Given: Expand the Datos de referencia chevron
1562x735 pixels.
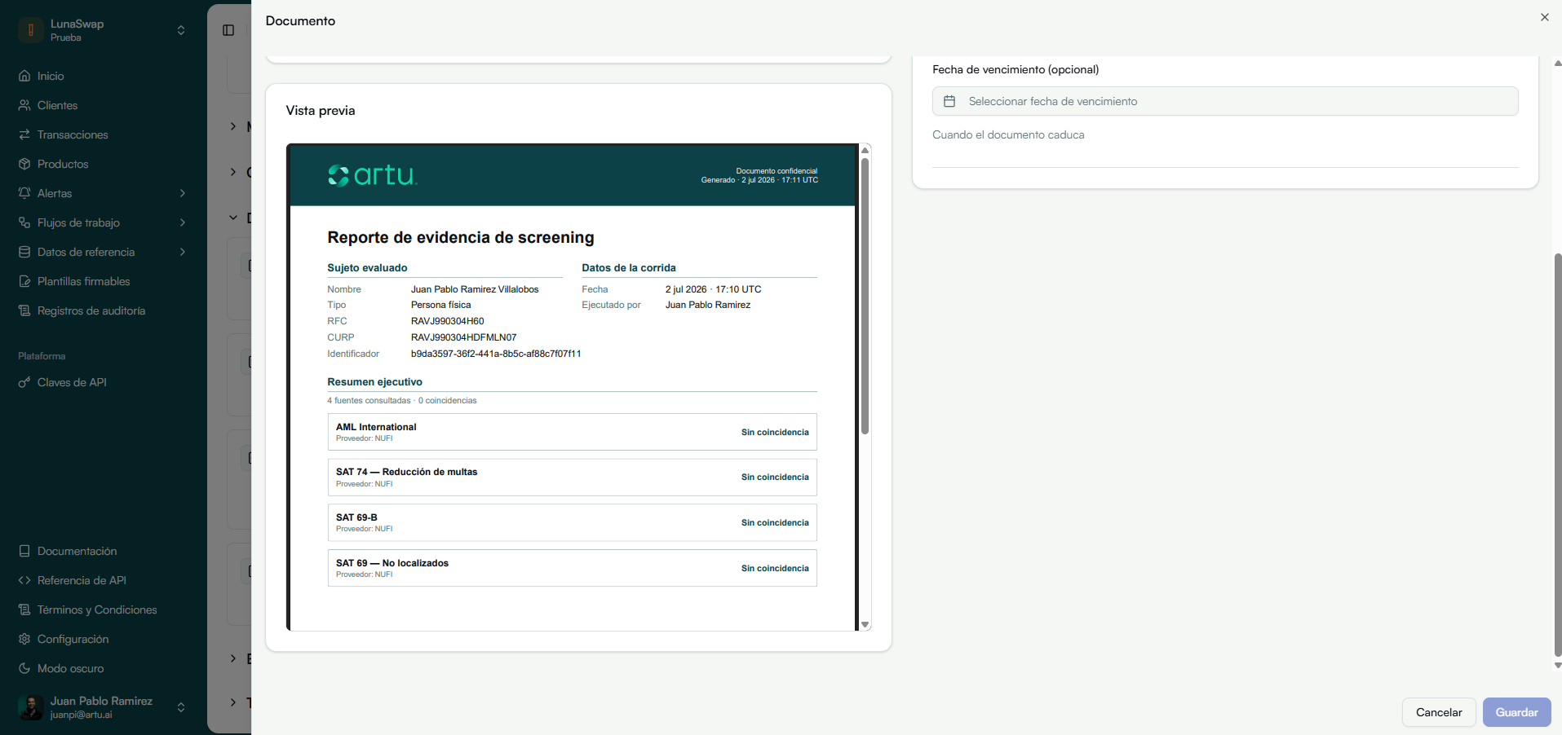Looking at the screenshot, I should point(182,252).
